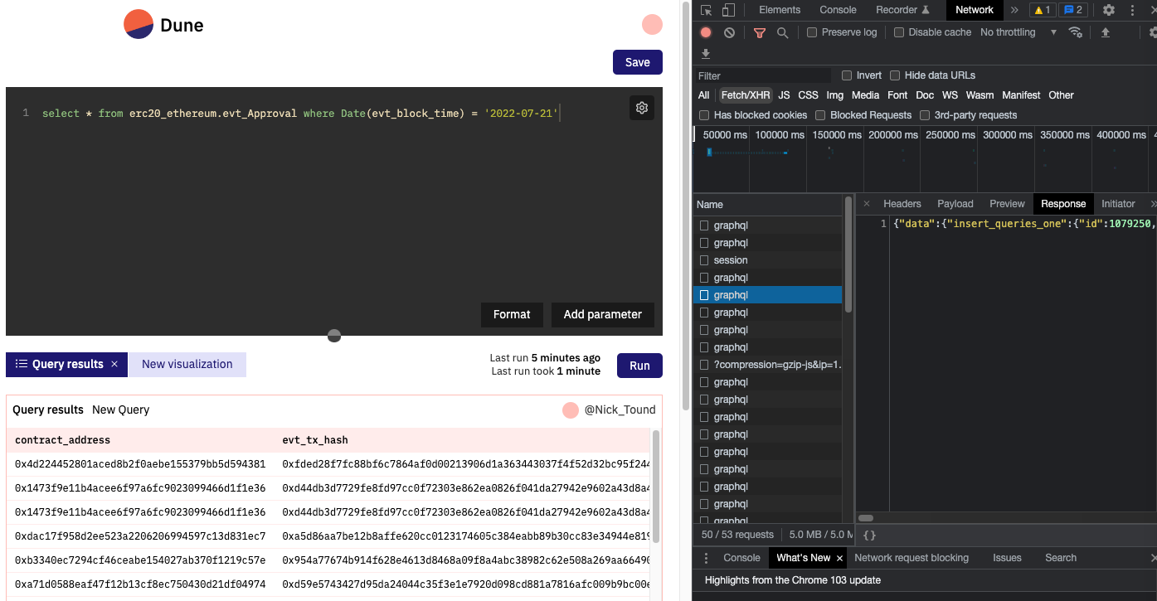
Task: Click the query editor settings gear icon
Action: click(641, 108)
